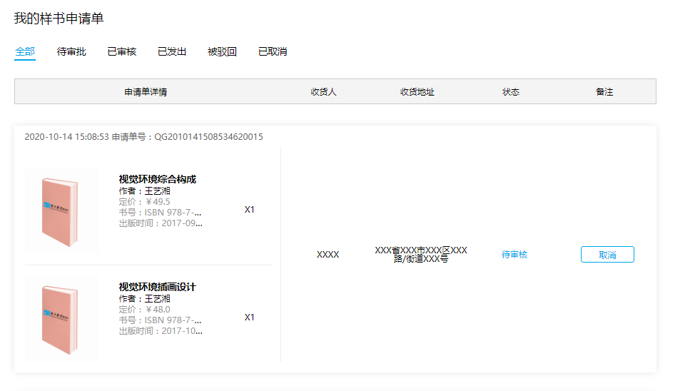Click the 状态 column header
Viewport: 700px width, 391px height.
point(511,92)
